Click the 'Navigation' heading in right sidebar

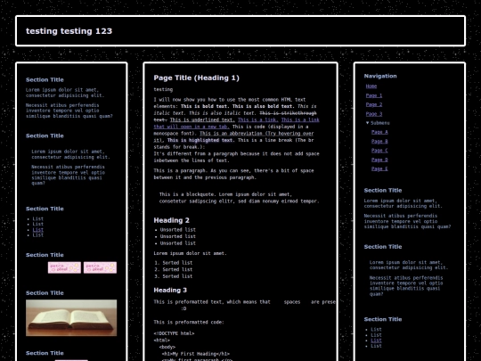tap(380, 76)
